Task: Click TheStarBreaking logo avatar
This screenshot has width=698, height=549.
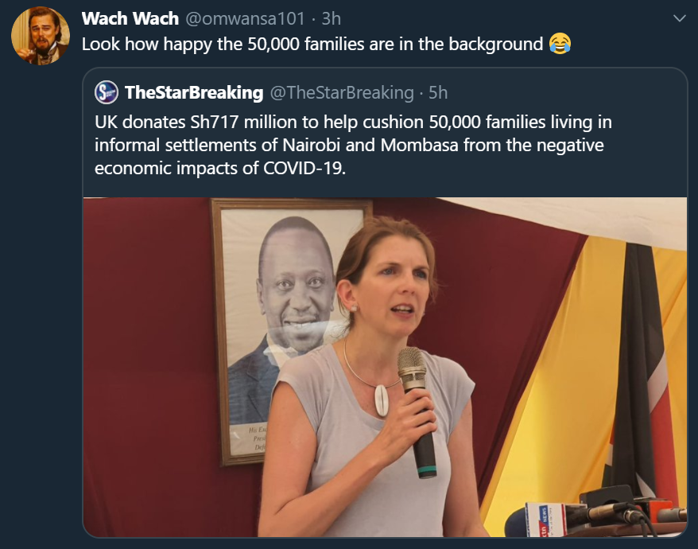Action: pyautogui.click(x=107, y=92)
